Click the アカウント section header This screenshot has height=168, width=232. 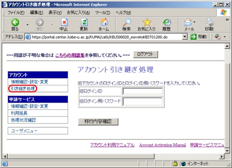(38, 75)
